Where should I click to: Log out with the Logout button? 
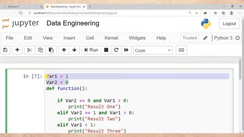tap(229, 24)
